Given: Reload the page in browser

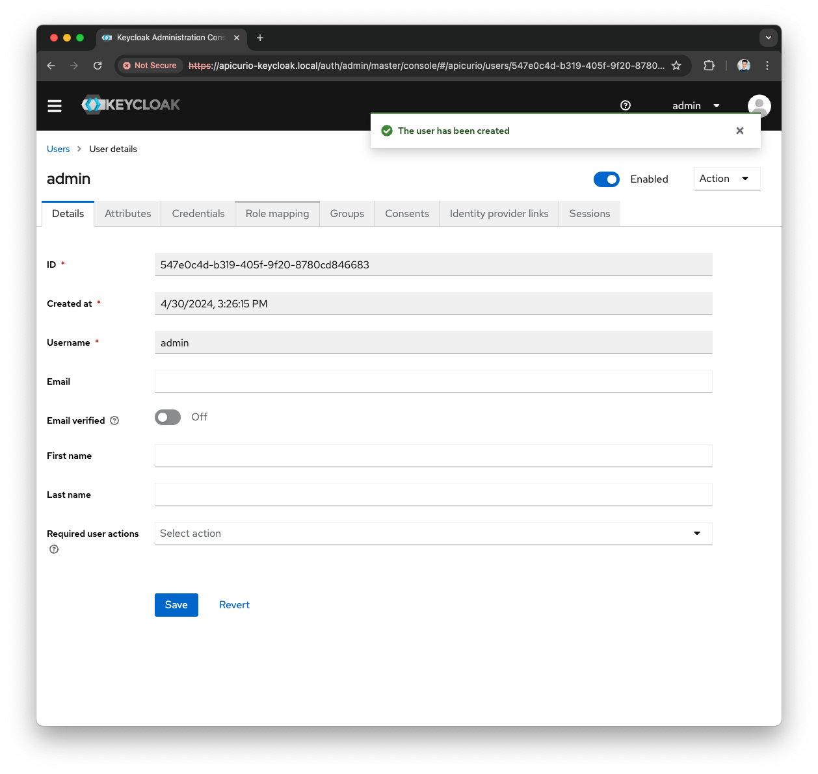Looking at the screenshot, I should tap(98, 66).
